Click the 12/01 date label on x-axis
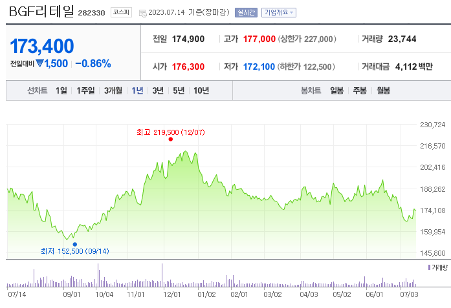451x308 pixels. point(171,294)
